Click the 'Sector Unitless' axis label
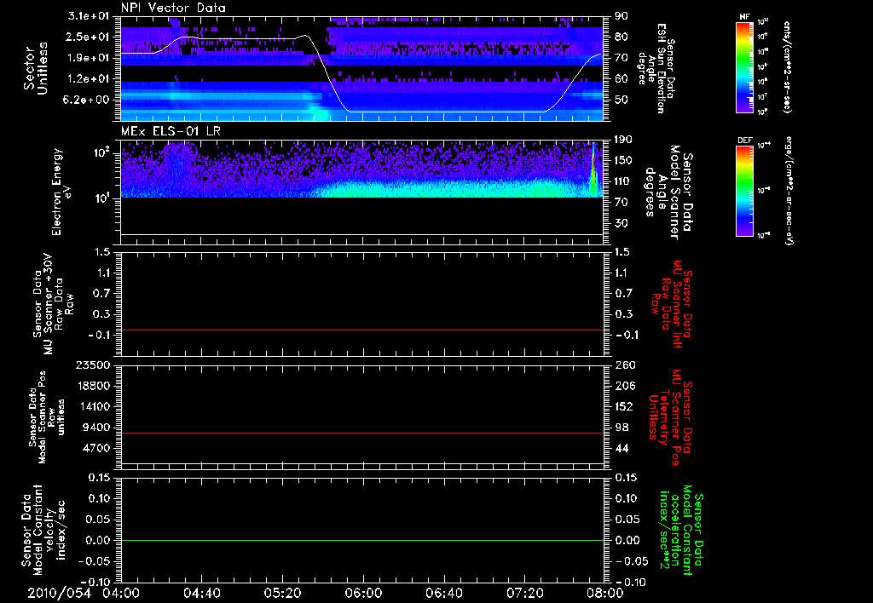The height and width of the screenshot is (603, 873). (x=36, y=68)
